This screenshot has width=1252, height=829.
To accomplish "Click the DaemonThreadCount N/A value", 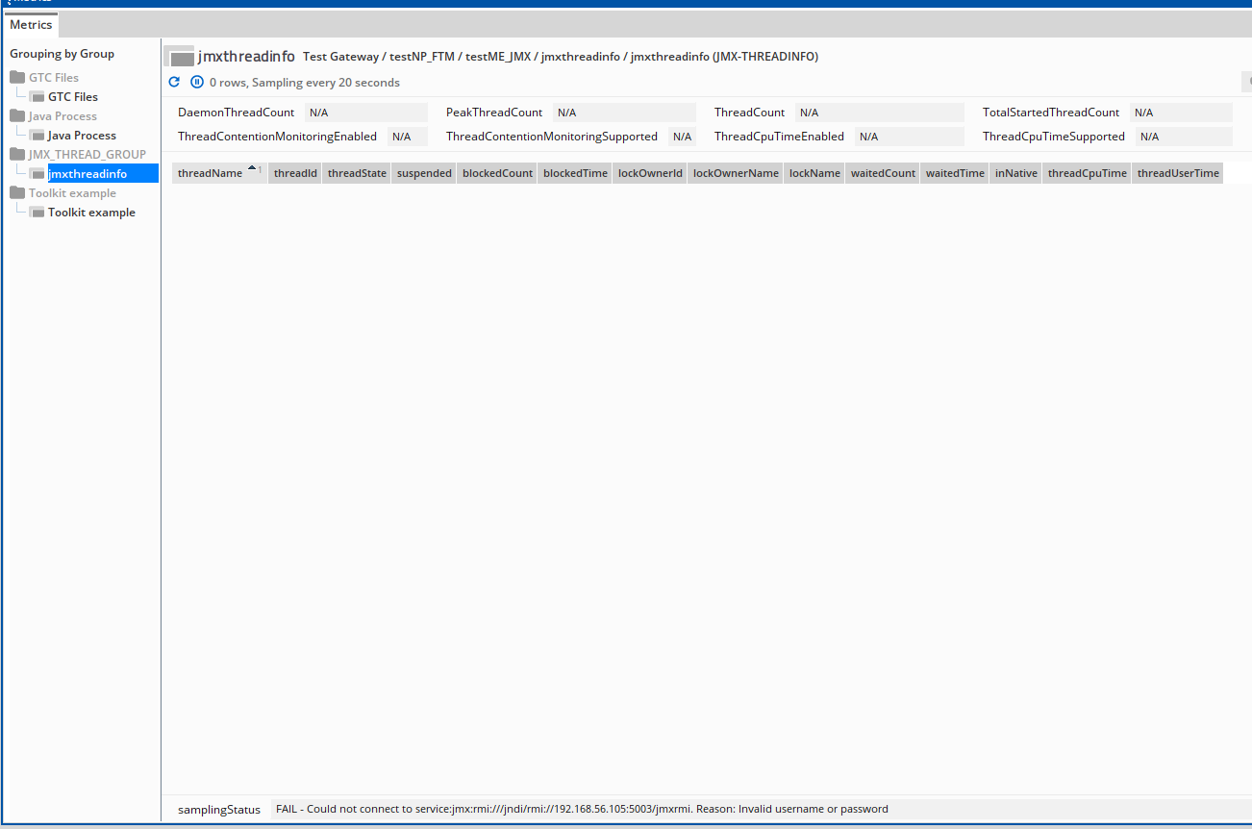I will point(365,113).
